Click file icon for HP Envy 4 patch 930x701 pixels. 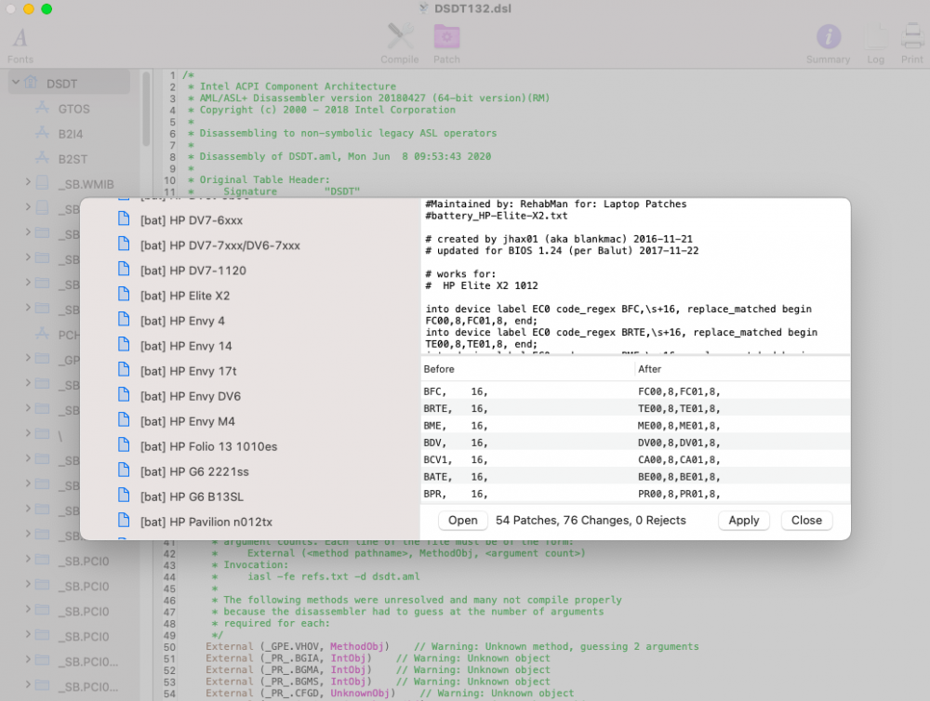[x=124, y=320]
